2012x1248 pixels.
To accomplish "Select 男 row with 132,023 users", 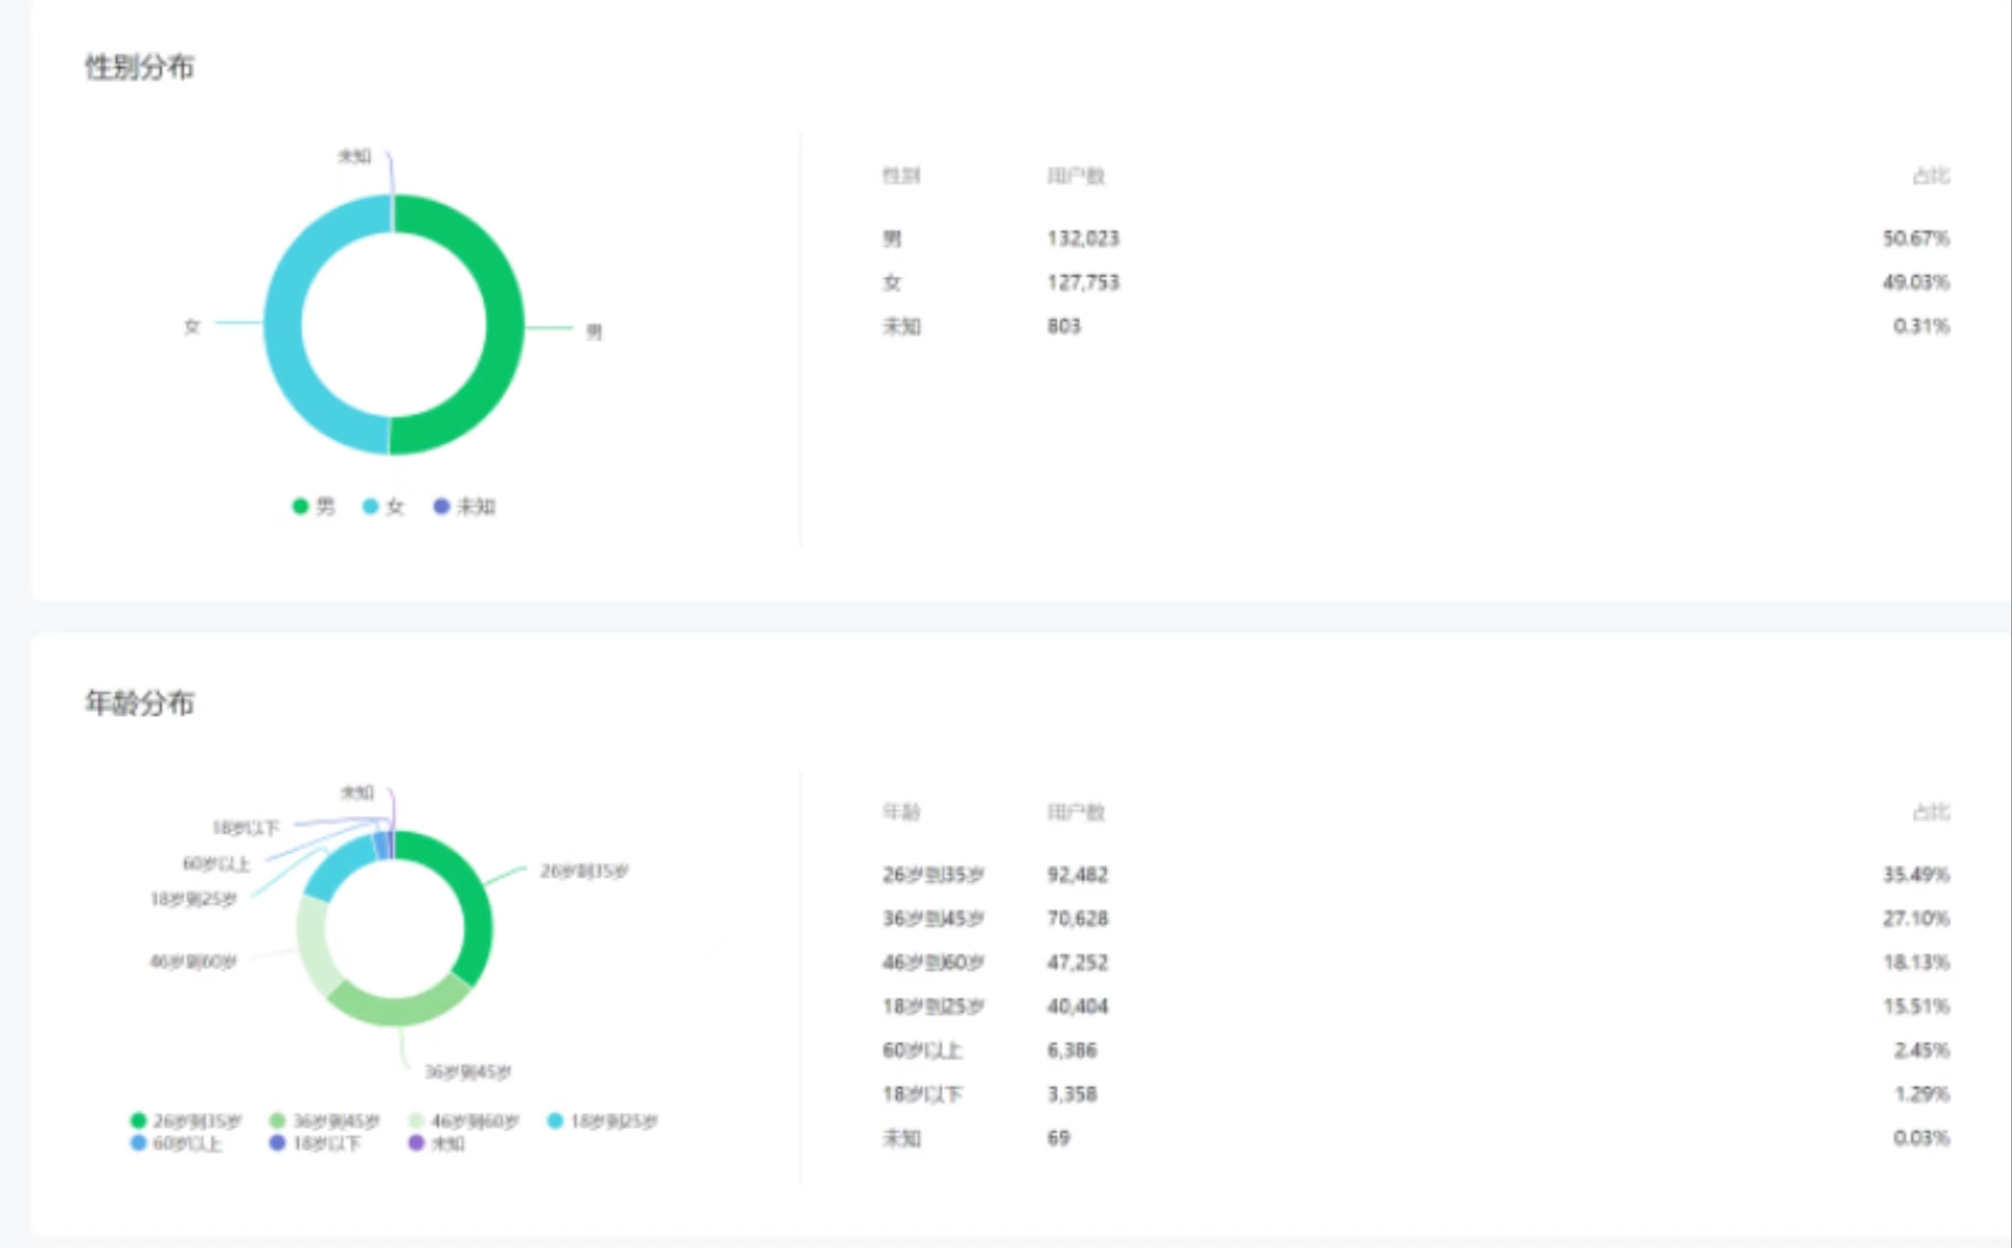I will pyautogui.click(x=1416, y=238).
